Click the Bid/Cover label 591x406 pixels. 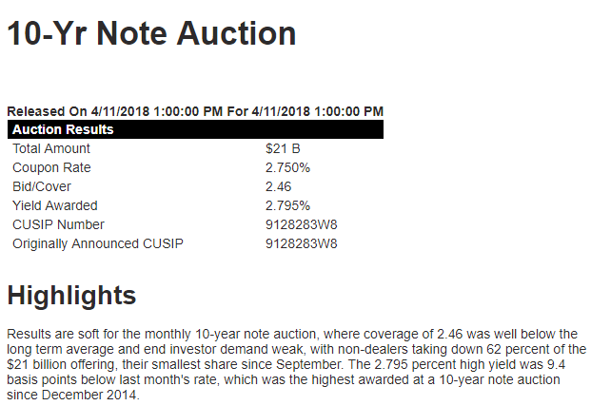click(42, 186)
